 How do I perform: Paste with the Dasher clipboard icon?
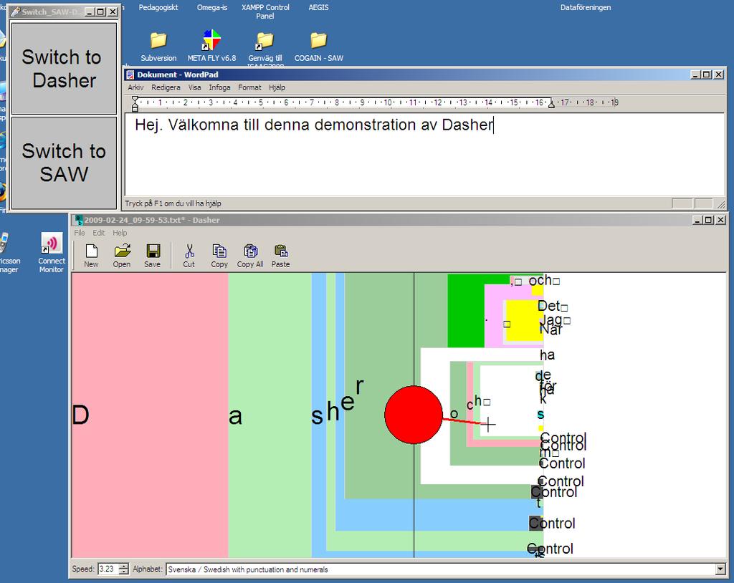tap(280, 256)
